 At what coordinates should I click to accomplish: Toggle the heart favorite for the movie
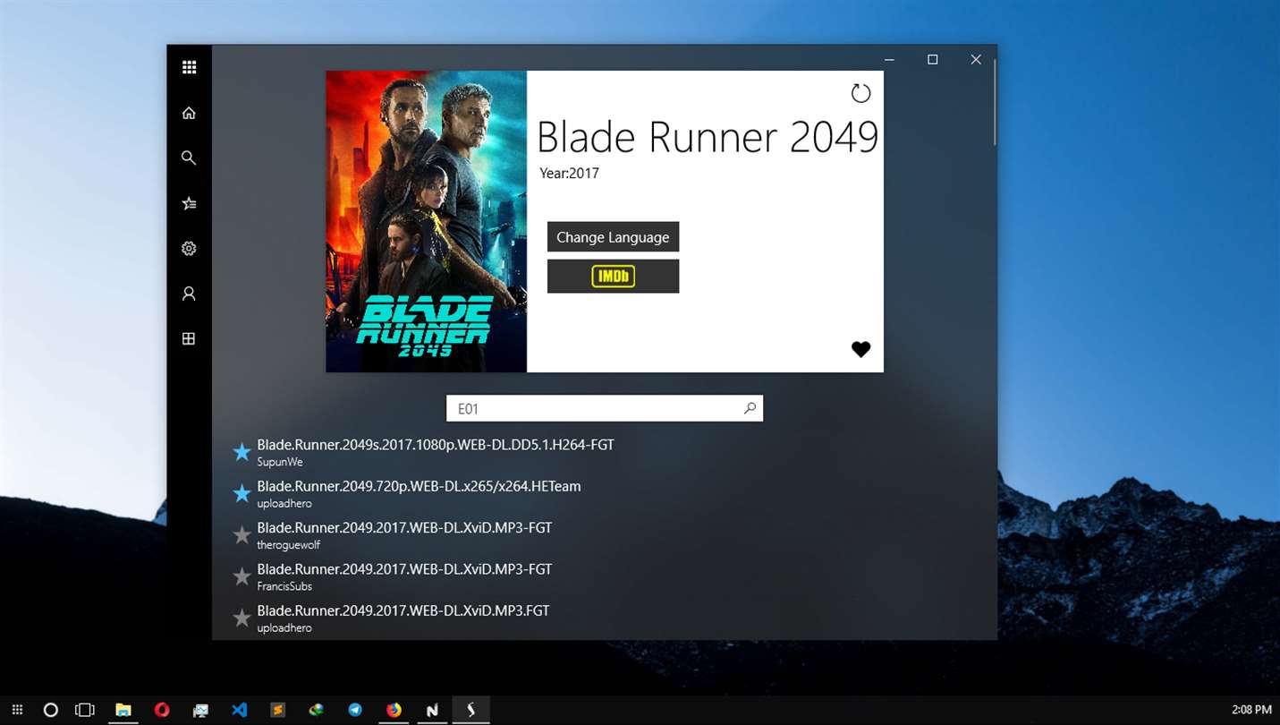(860, 349)
